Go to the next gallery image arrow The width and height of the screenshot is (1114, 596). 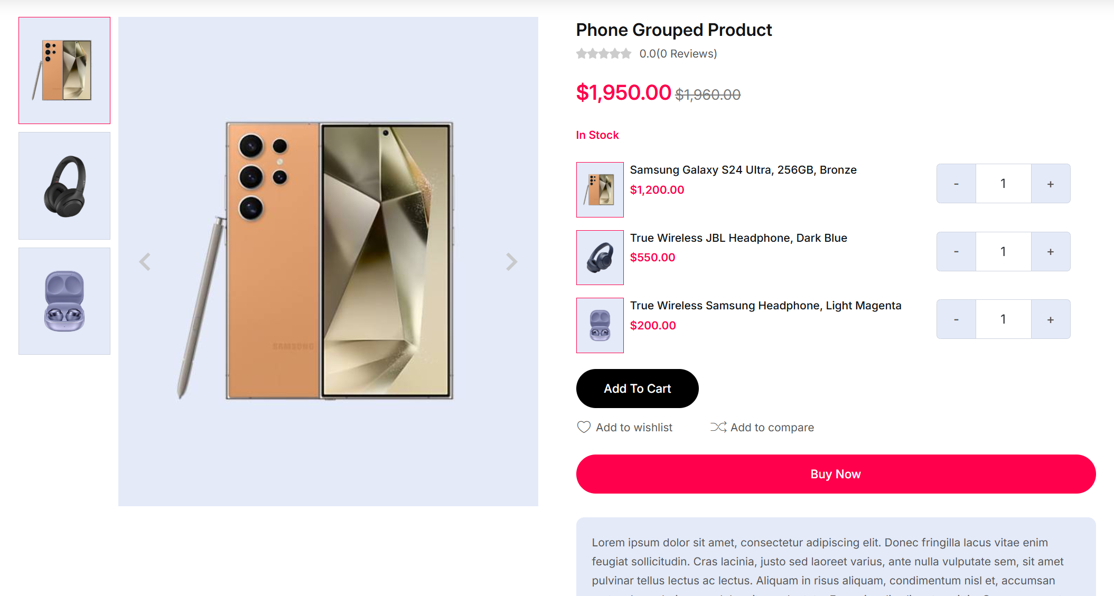(x=511, y=262)
